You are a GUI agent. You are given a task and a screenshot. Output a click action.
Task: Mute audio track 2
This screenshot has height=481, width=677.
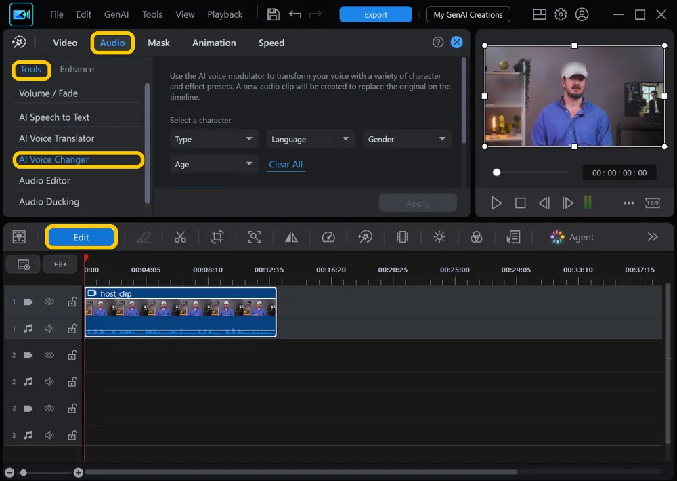pos(49,381)
